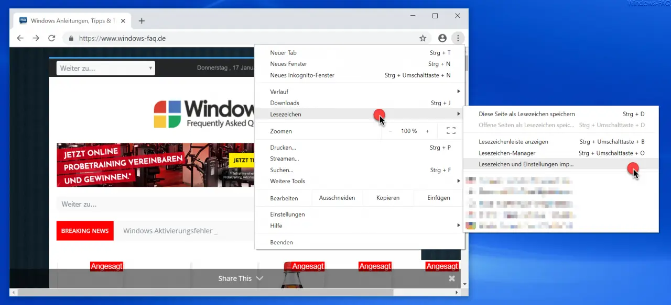671x305 pixels.
Task: Click the Einfügen button
Action: [x=439, y=198]
